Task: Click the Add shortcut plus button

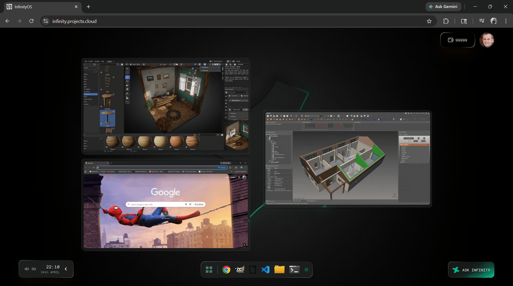Action: (165, 213)
